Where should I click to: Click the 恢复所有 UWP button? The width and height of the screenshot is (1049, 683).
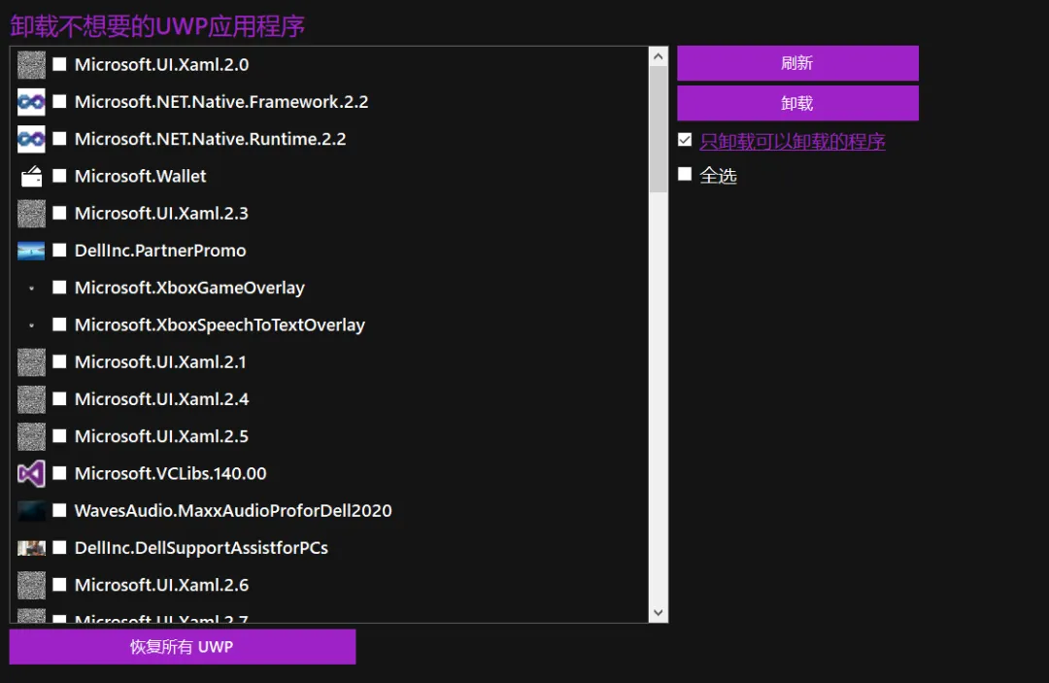(x=182, y=647)
